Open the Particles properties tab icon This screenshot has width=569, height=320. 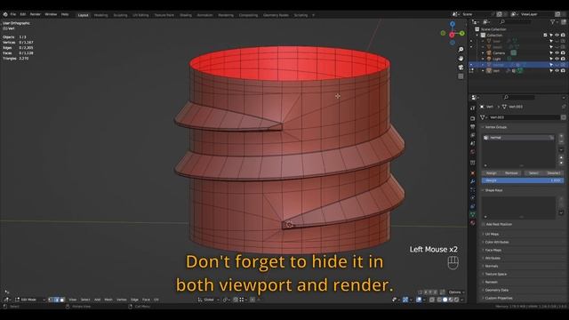click(x=472, y=189)
